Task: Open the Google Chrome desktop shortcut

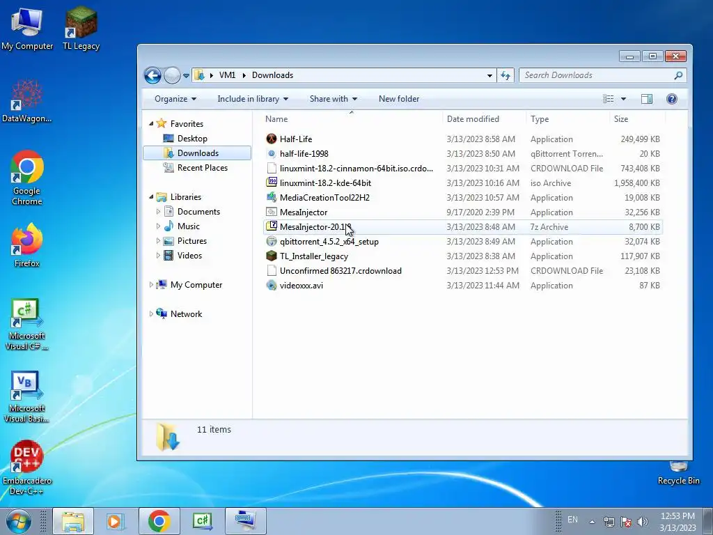Action: [27, 178]
